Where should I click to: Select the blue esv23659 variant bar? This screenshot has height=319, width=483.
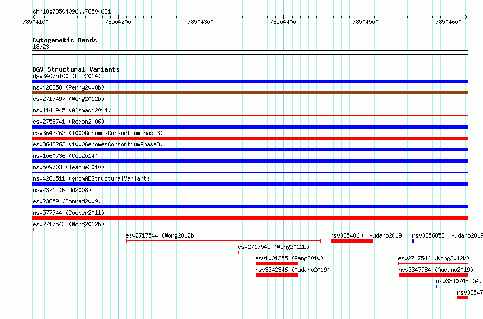click(x=250, y=207)
